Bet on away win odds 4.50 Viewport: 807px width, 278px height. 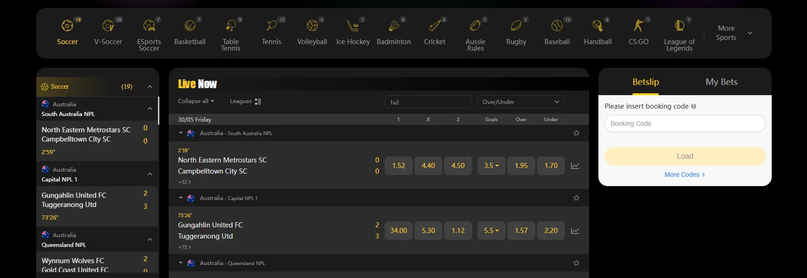pos(458,166)
